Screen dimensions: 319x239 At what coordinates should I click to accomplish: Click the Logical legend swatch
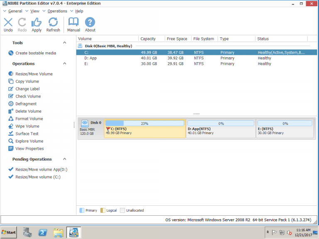coord(103,210)
